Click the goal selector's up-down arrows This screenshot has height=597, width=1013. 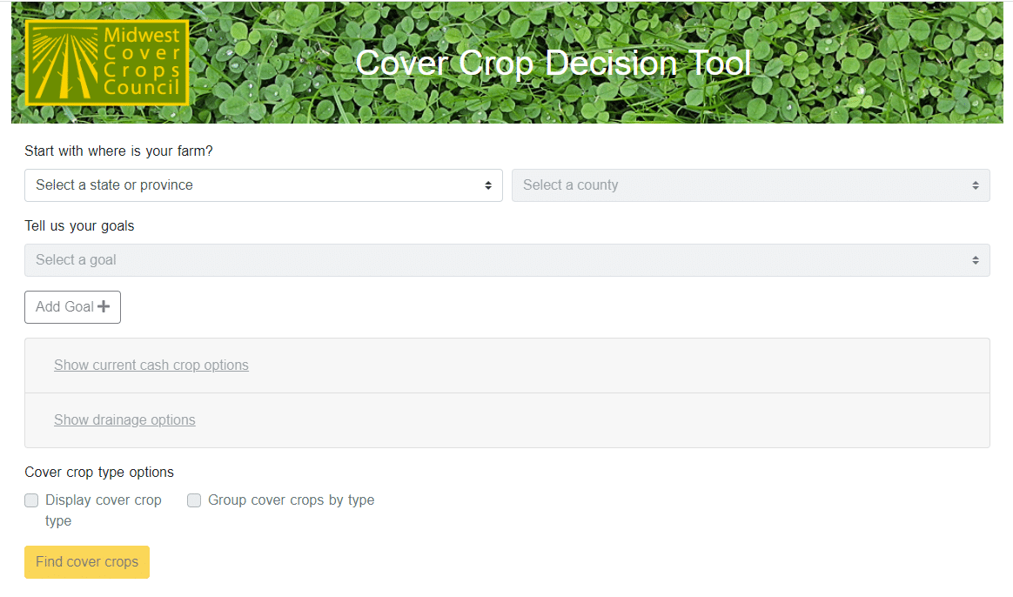point(975,260)
